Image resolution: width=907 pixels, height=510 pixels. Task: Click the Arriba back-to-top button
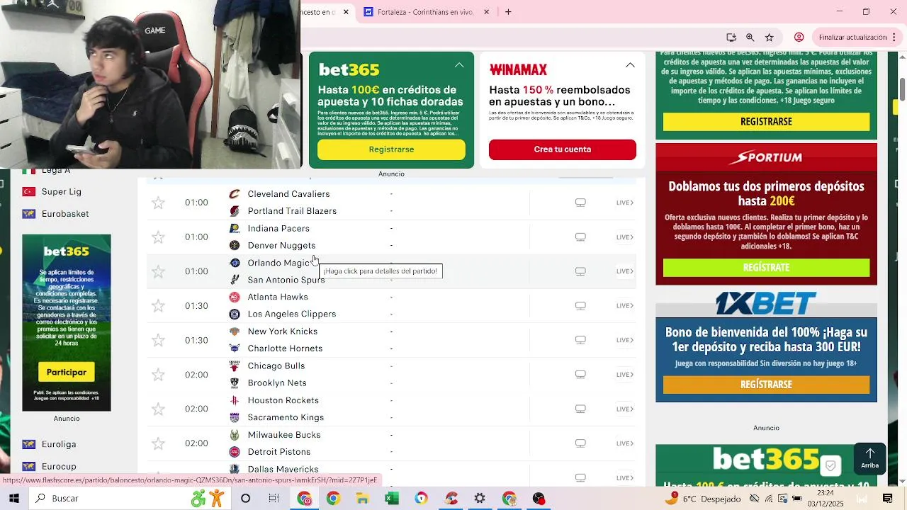pos(869,458)
